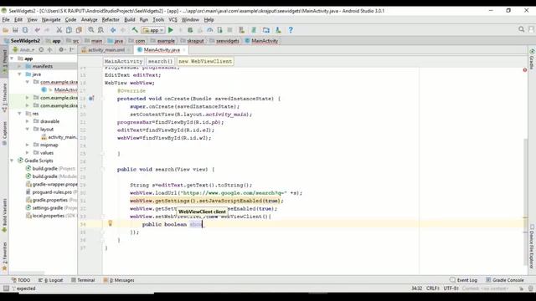536x301 pixels.
Task: Open the File menu
Action: point(6,20)
